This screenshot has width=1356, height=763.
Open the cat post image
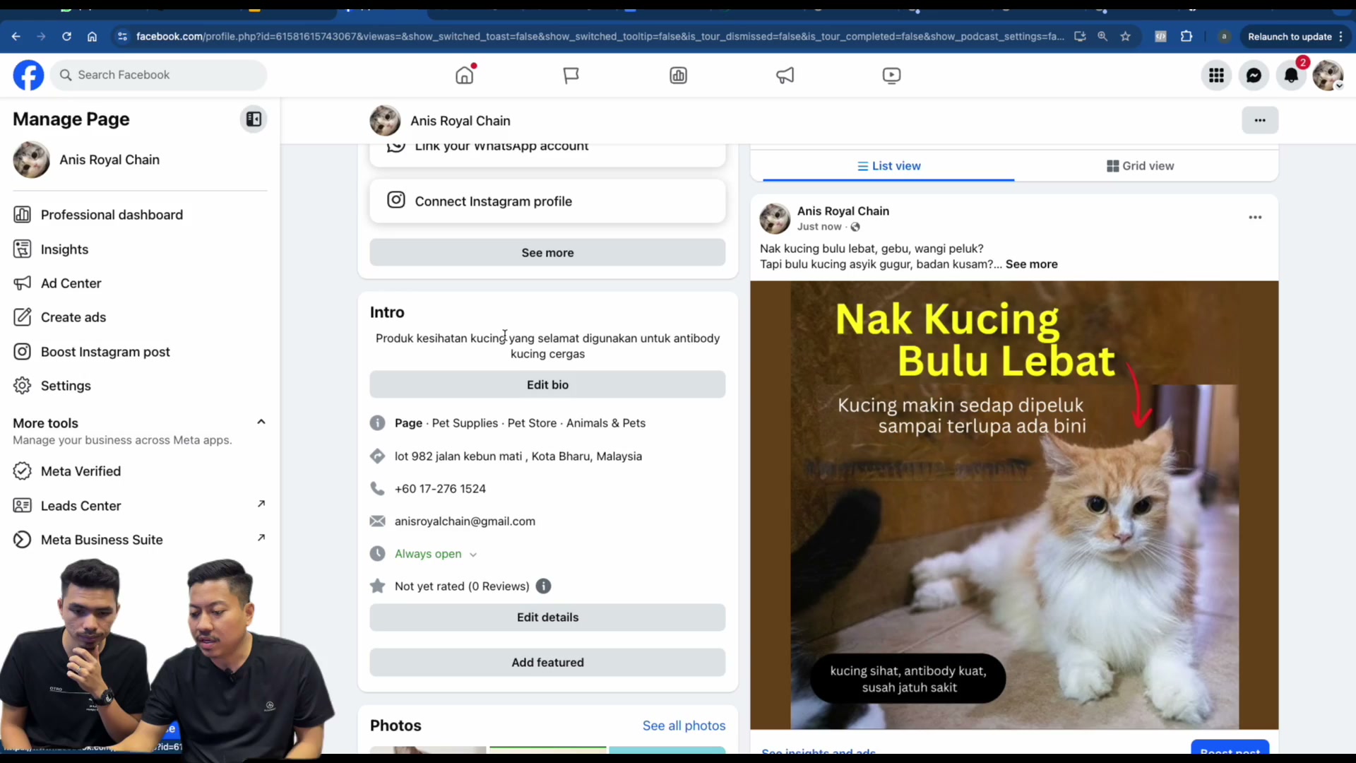[1014, 504]
